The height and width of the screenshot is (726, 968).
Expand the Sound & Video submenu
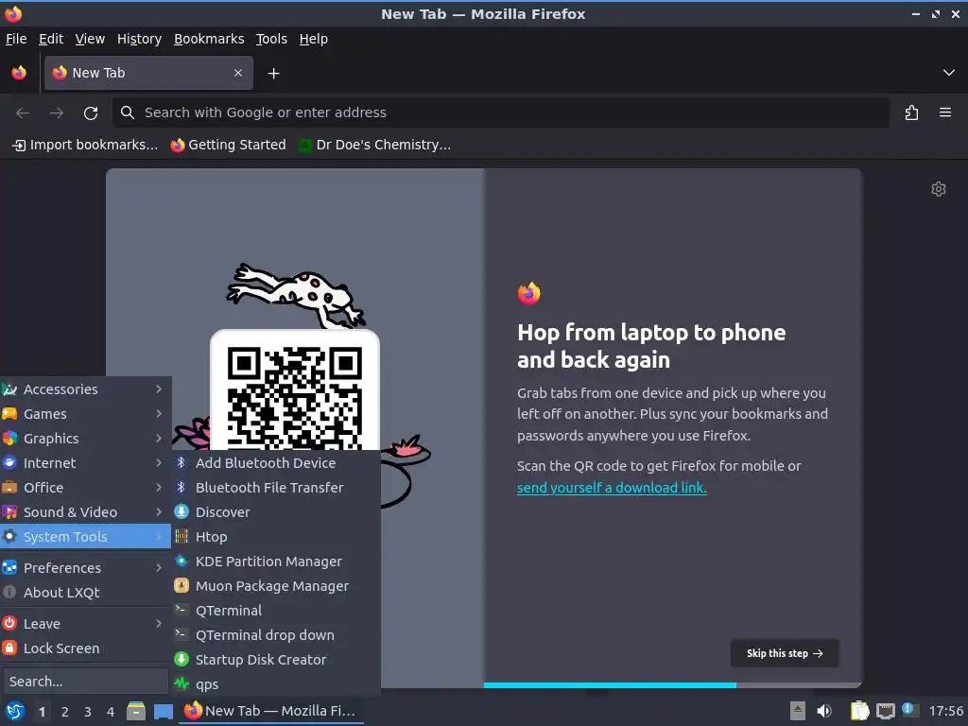[85, 512]
